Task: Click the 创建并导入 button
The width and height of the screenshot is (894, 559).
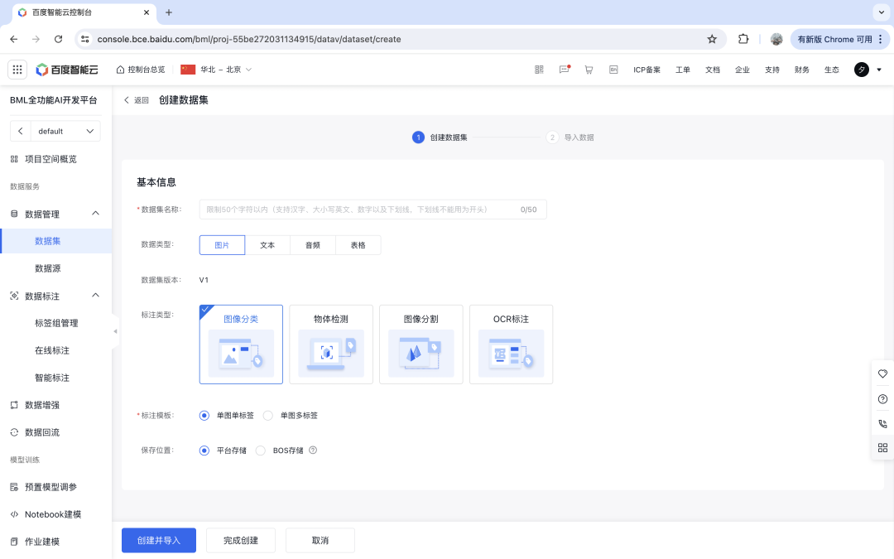Action: 158,540
